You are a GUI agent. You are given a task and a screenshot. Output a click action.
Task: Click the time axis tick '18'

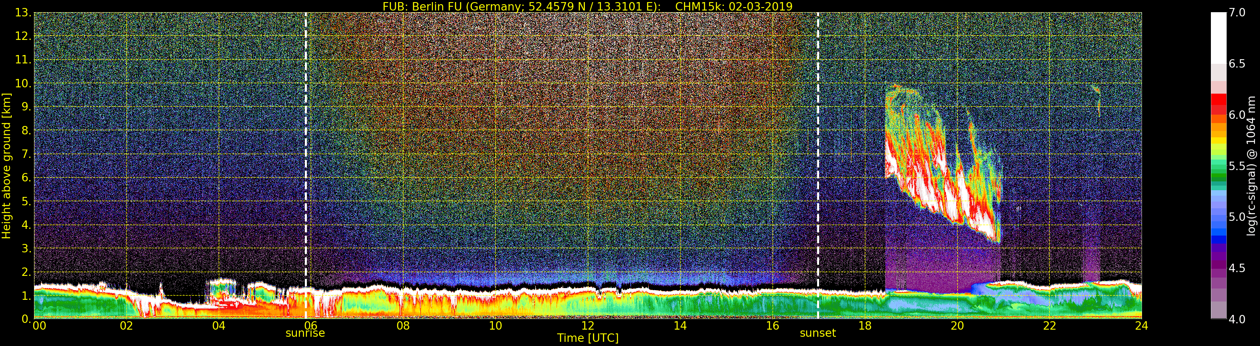(865, 325)
